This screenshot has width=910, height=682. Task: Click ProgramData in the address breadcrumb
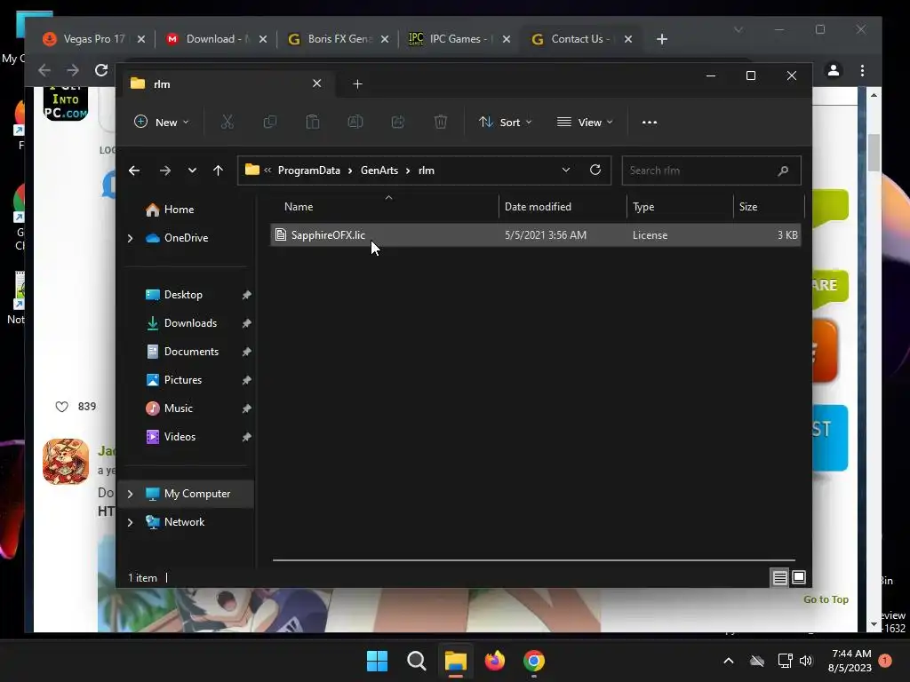point(308,170)
